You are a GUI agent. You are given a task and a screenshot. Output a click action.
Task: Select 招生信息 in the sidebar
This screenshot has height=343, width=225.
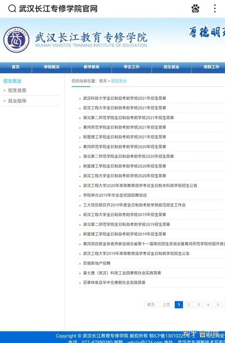pos(17,90)
